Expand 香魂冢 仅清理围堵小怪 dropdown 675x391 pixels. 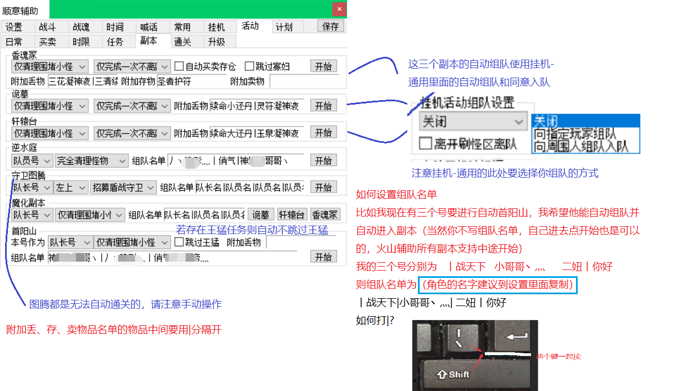50,66
